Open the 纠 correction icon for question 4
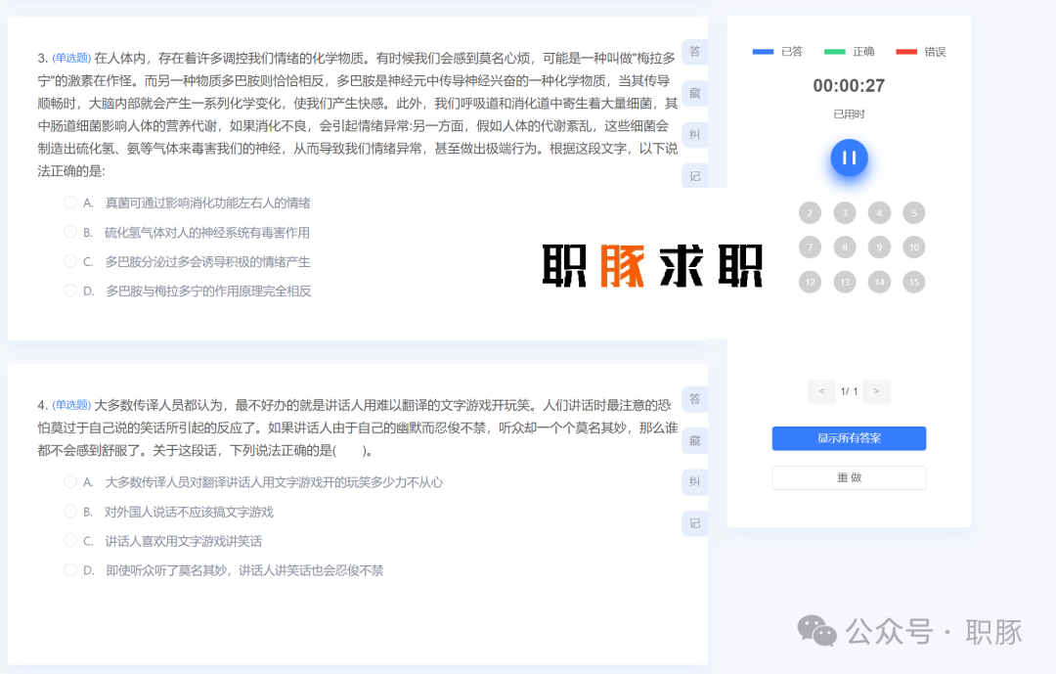The width and height of the screenshot is (1056, 674). pos(694,481)
